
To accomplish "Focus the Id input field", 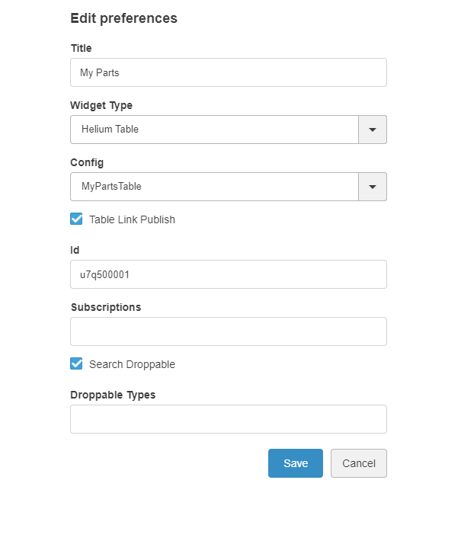I will click(228, 274).
